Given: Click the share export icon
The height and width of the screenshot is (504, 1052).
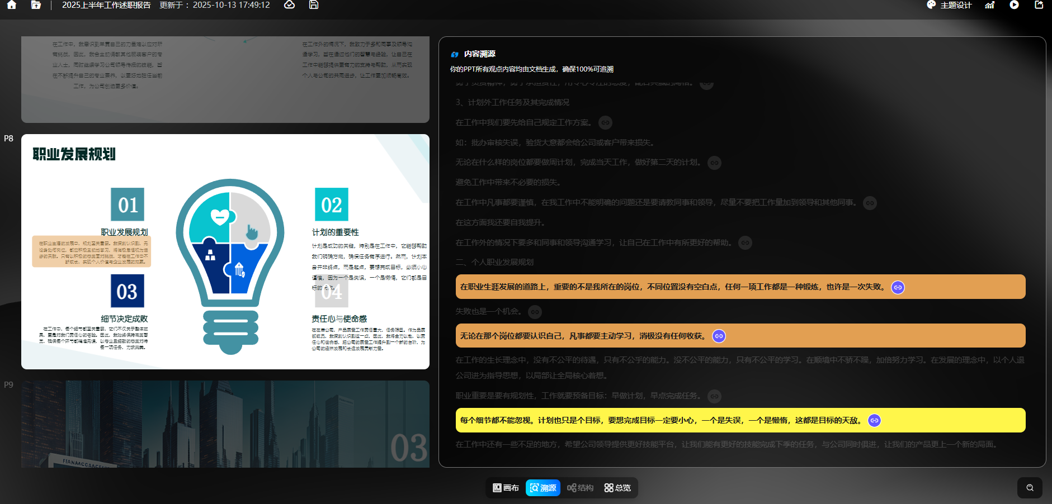Looking at the screenshot, I should [x=1039, y=5].
